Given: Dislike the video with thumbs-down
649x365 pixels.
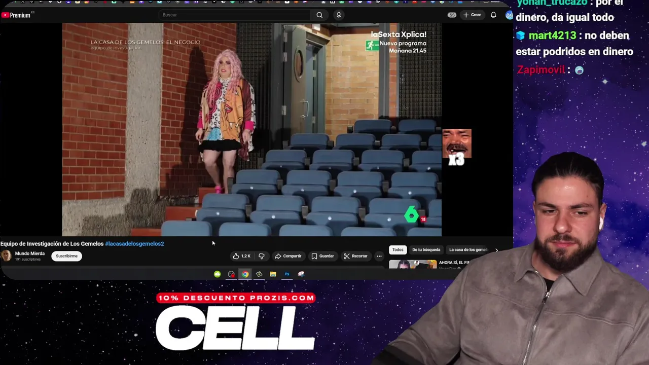Looking at the screenshot, I should coord(262,256).
